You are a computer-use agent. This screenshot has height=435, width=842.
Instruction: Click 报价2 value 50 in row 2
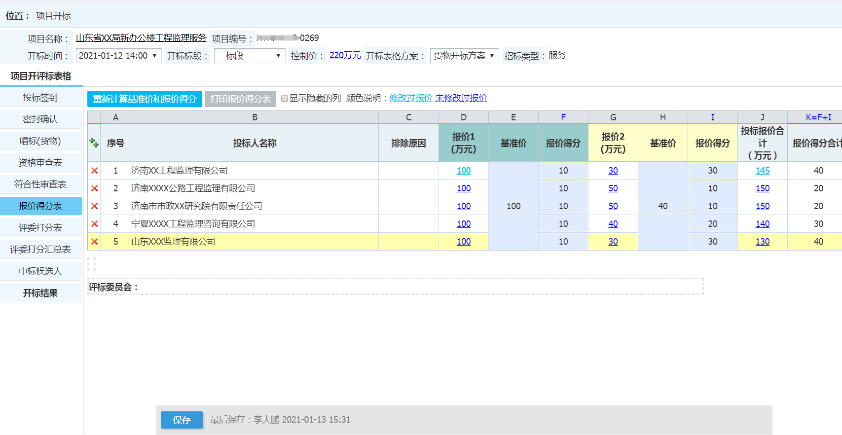coord(613,188)
